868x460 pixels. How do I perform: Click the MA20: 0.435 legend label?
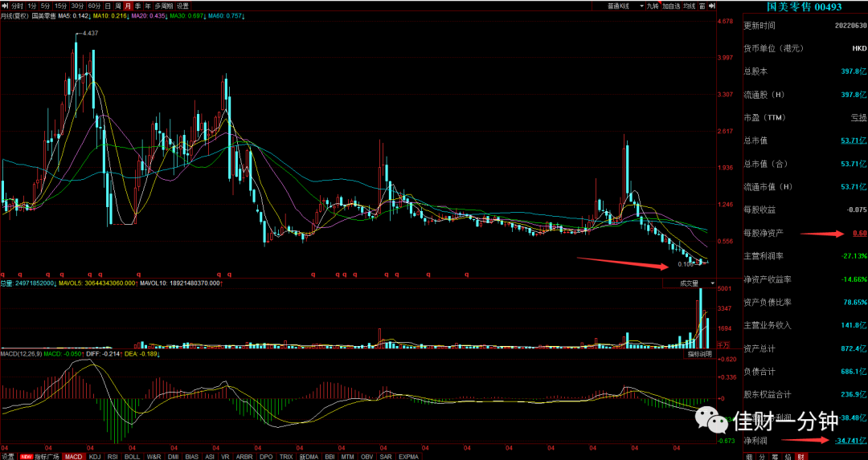149,16
